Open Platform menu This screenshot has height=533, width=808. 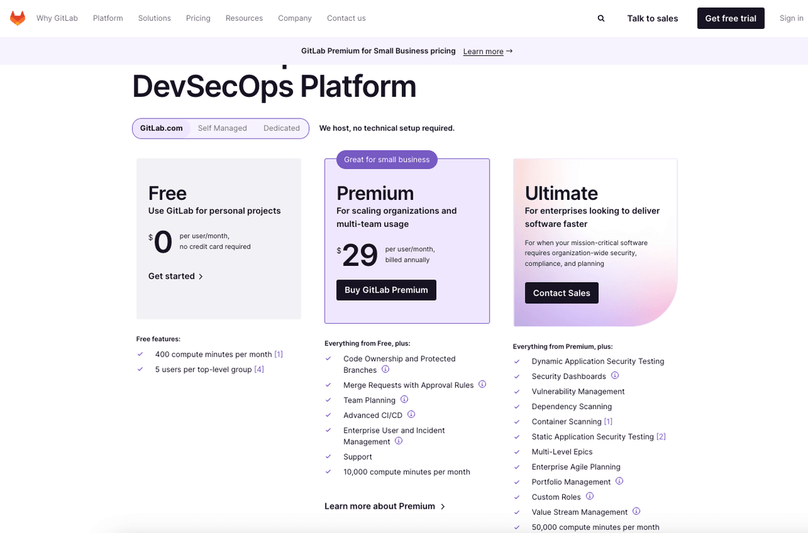[108, 18]
